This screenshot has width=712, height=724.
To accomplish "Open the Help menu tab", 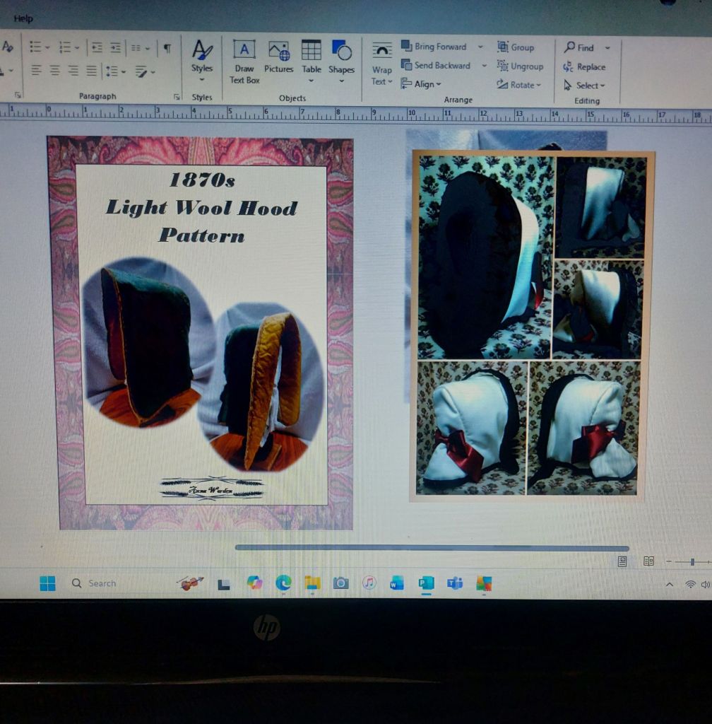I will click(x=23, y=18).
